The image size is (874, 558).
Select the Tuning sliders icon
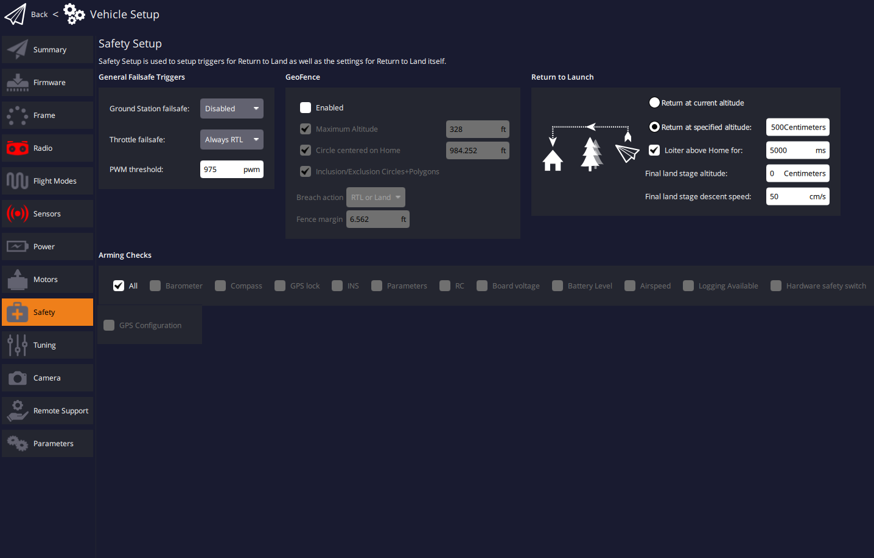point(18,345)
